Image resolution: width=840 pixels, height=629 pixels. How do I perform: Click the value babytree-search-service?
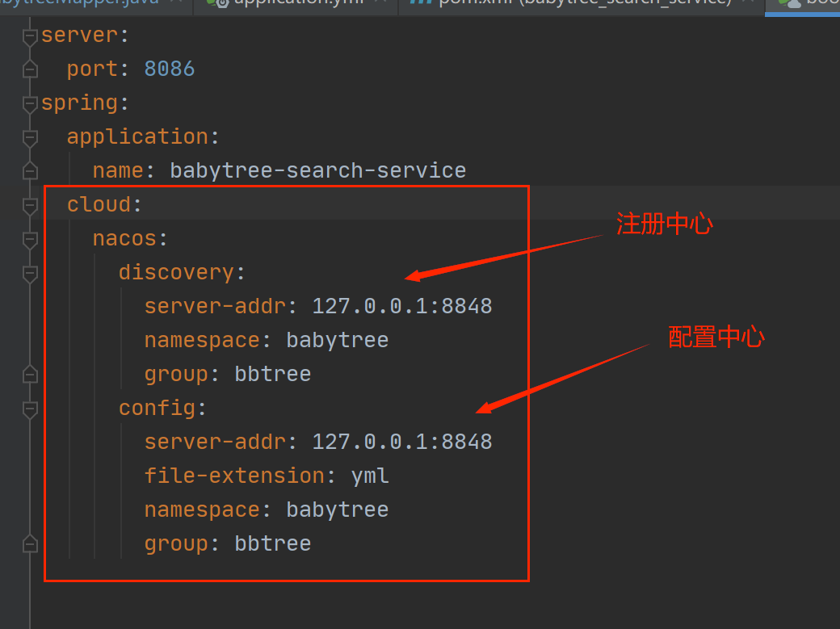pyautogui.click(x=318, y=171)
